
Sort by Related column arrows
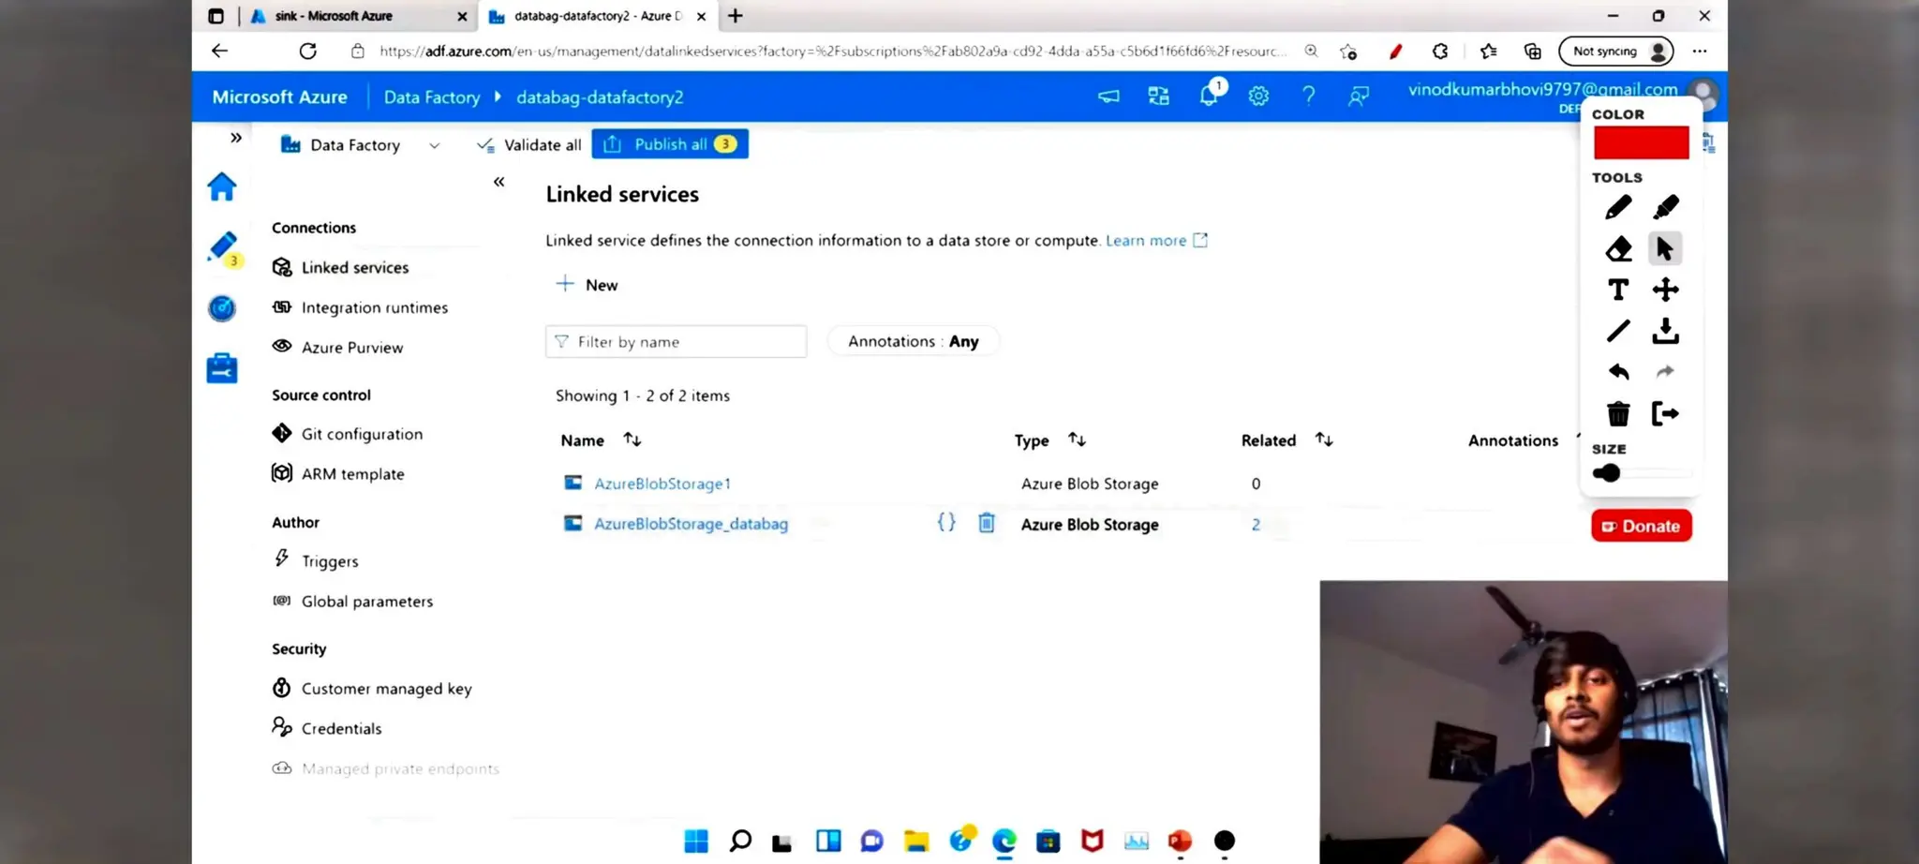[1324, 439]
